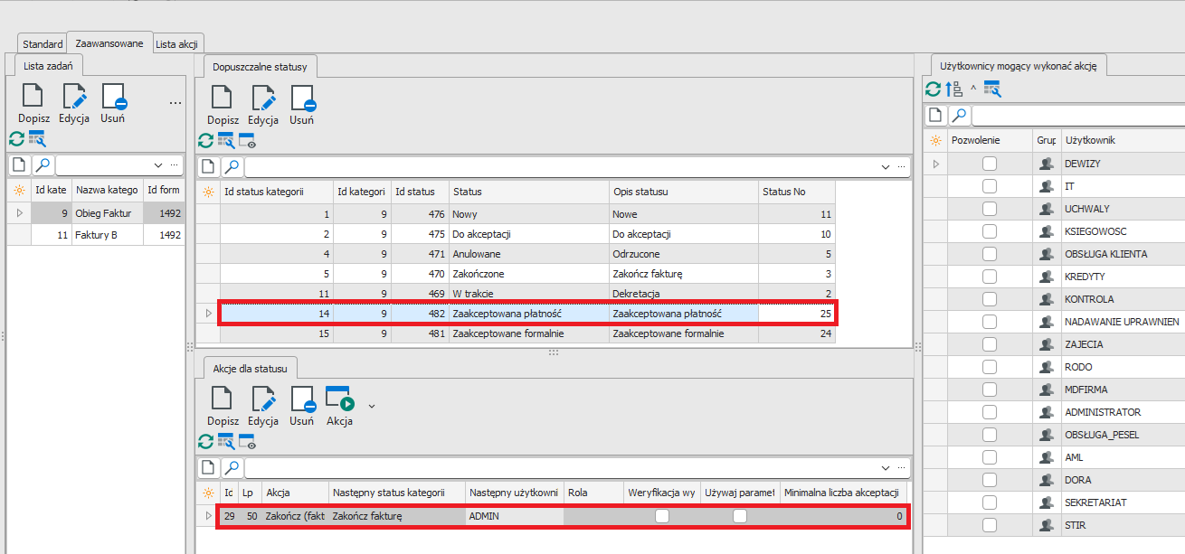Toggle Weryfikacja checkbox in the action row

[662, 516]
